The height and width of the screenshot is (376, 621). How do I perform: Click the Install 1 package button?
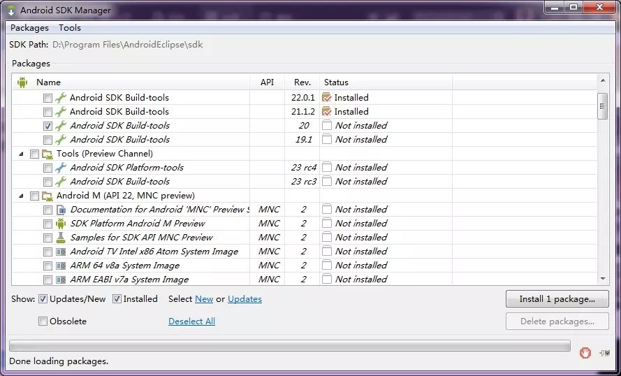(x=557, y=299)
